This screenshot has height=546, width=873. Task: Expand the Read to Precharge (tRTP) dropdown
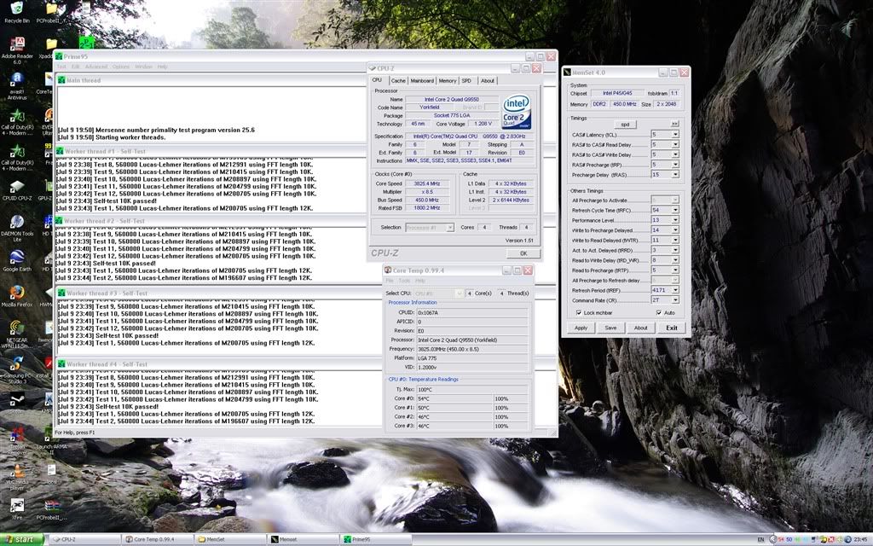675,270
